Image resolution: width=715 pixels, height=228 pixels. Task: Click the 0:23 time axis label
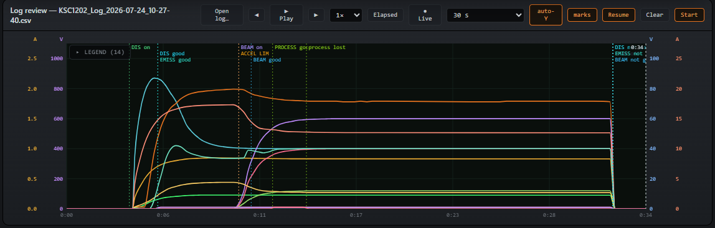coord(453,214)
